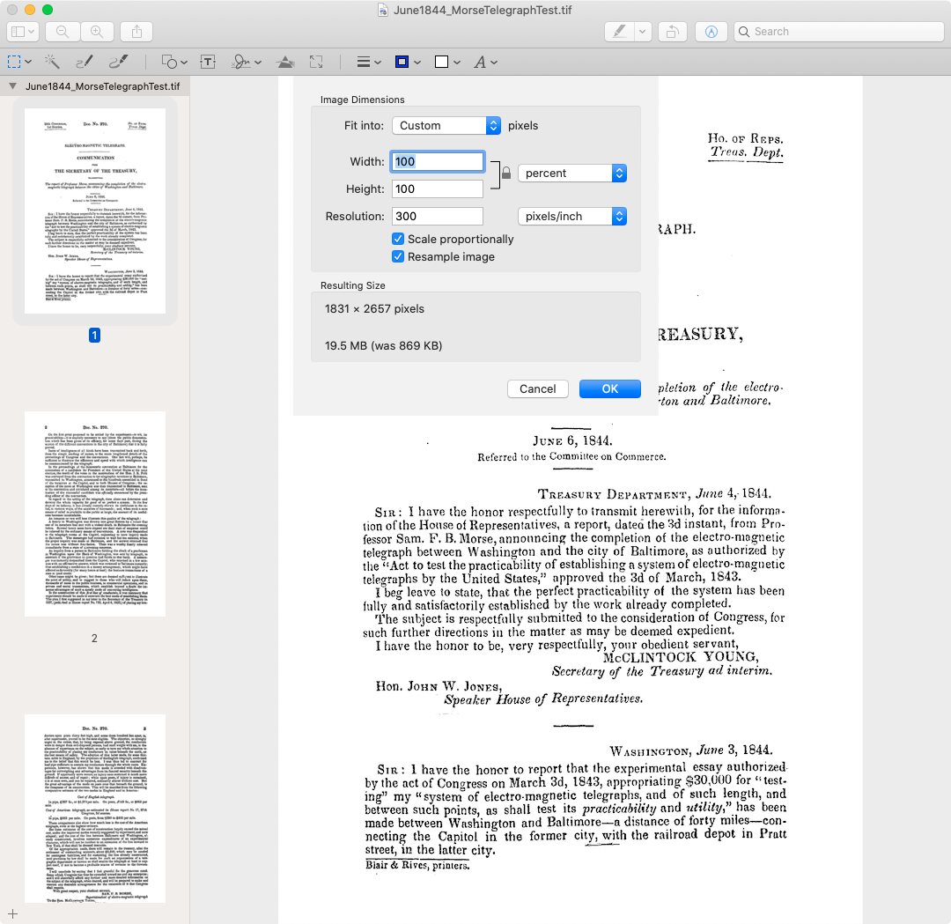
Task: Insert a text box
Action: (209, 62)
